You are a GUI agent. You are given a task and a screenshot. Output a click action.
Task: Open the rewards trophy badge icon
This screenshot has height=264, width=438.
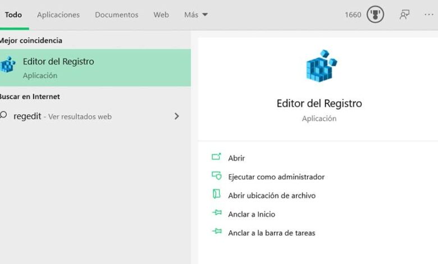pyautogui.click(x=375, y=15)
